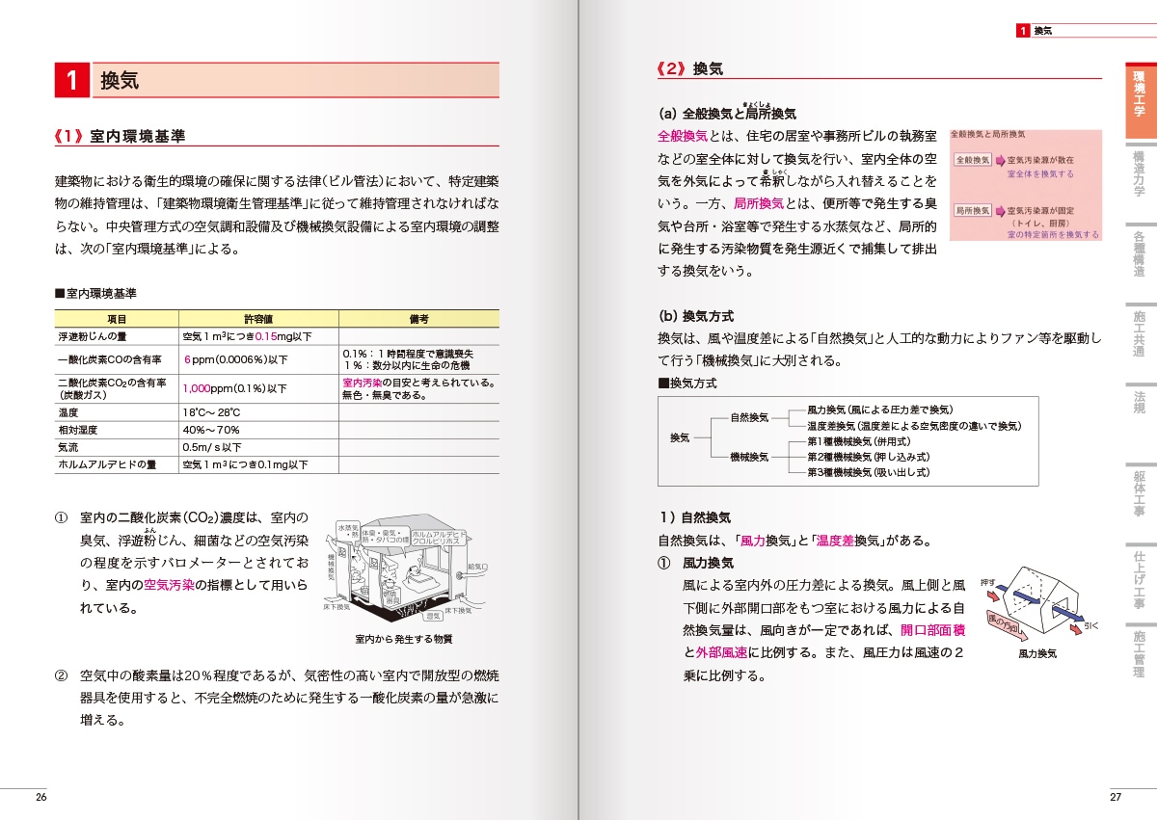Image resolution: width=1157 pixels, height=820 pixels.
Task: Click the underlined 全般換気 link
Action: tap(681, 136)
